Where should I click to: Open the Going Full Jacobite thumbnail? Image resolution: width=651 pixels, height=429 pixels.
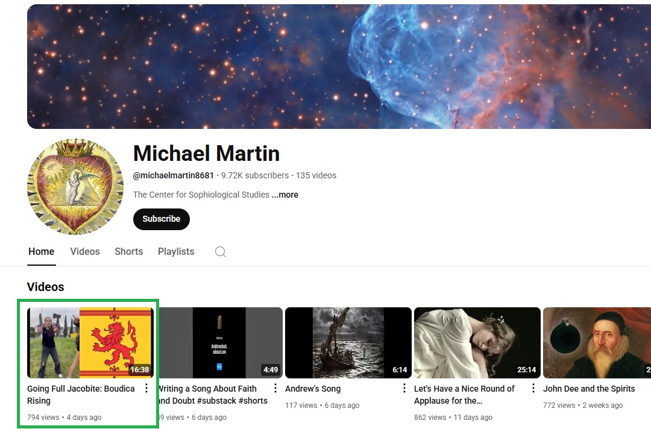(90, 343)
